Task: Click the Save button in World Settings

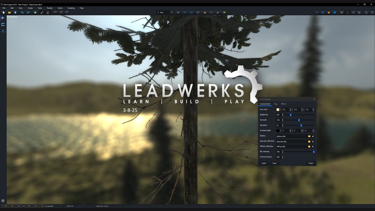Action: [x=275, y=163]
